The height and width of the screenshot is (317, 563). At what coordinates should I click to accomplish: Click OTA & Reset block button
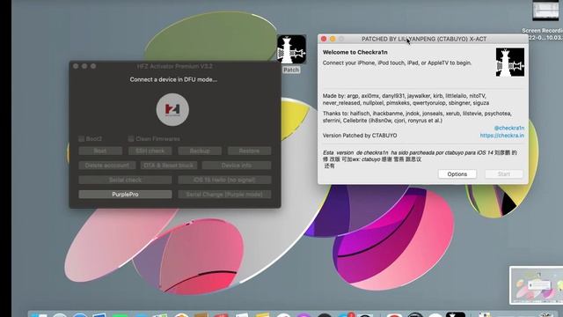[x=168, y=166]
